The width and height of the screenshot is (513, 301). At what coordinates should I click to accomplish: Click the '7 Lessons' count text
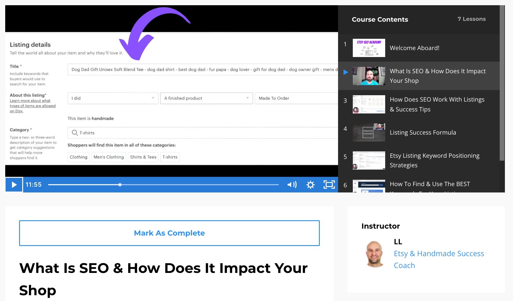tap(472, 19)
